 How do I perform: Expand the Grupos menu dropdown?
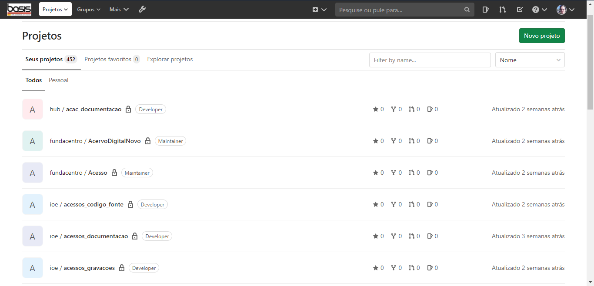tap(89, 9)
